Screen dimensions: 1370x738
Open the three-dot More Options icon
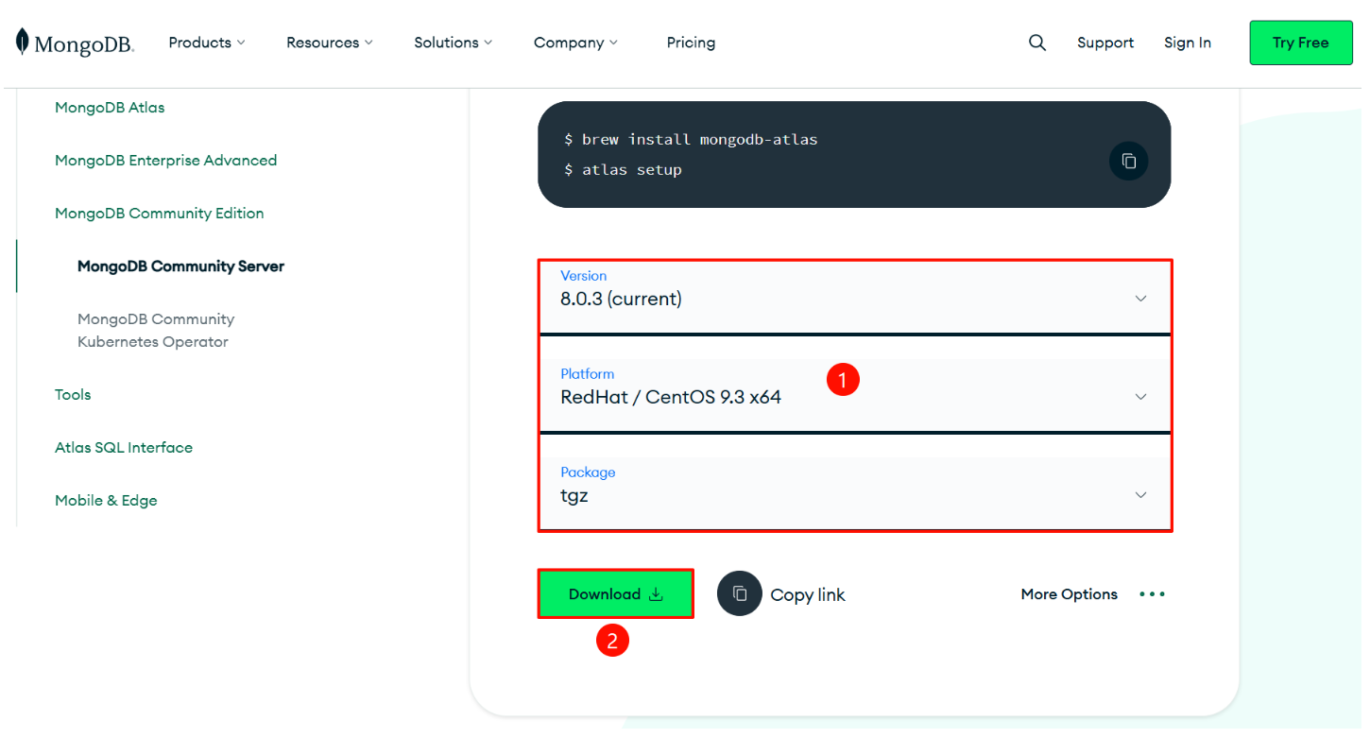1153,594
